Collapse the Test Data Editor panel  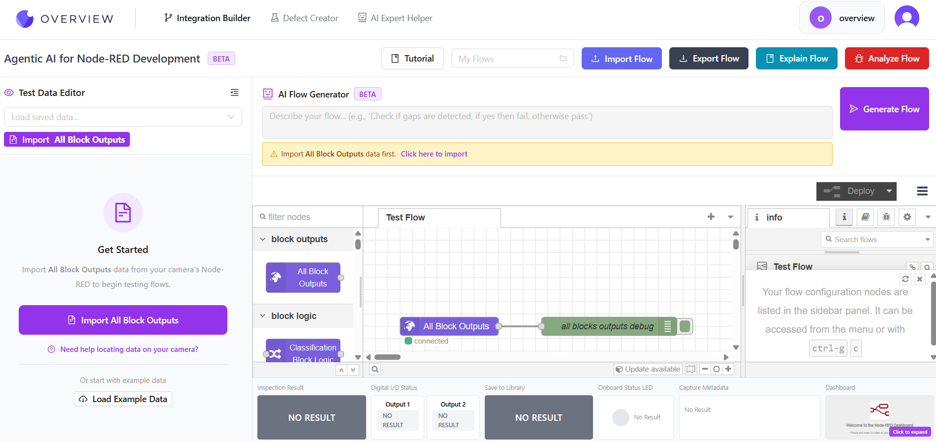point(235,93)
